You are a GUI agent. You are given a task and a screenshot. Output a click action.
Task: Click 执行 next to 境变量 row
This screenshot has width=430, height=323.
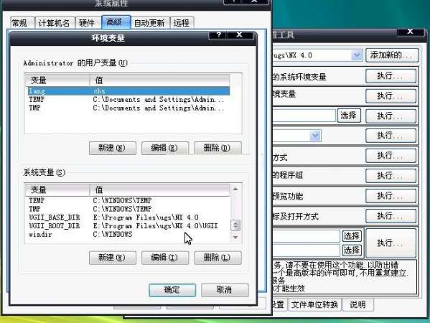(391, 96)
